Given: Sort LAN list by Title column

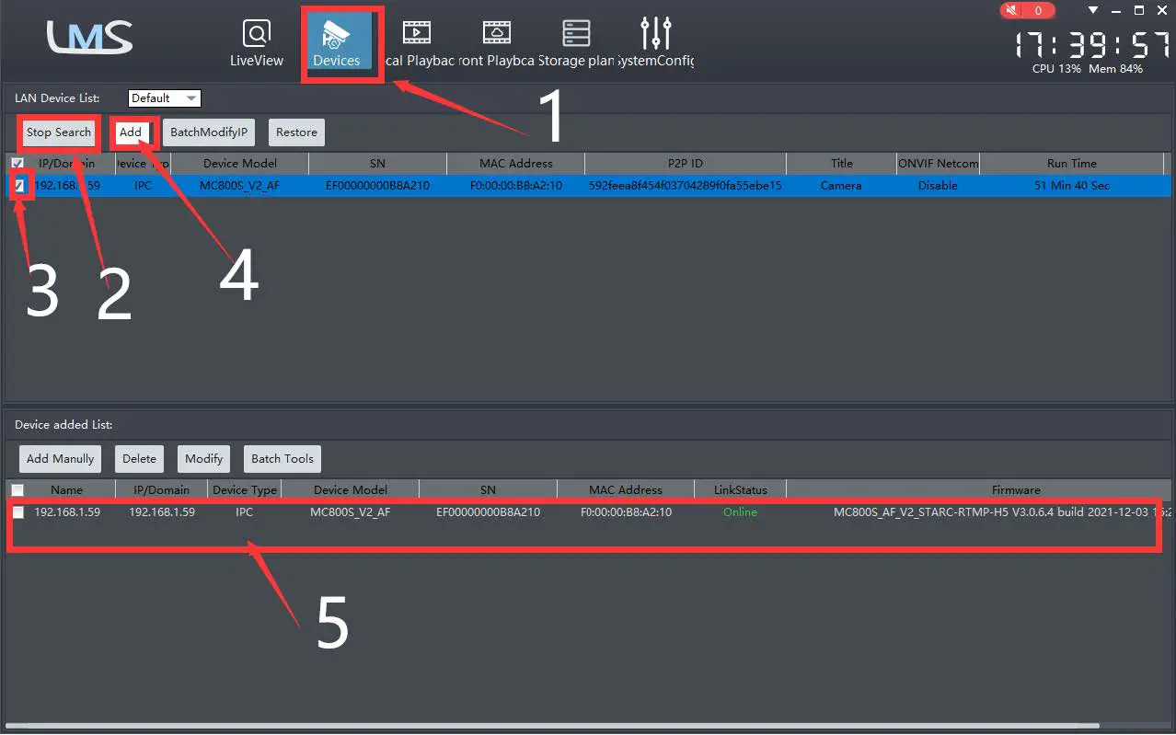Looking at the screenshot, I should 842,164.
